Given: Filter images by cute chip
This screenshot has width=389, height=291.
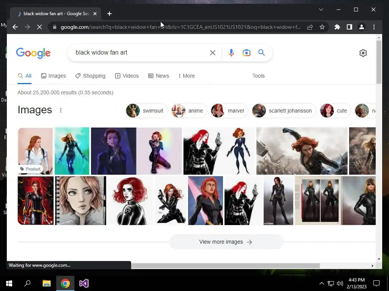Looking at the screenshot, I should 335,111.
